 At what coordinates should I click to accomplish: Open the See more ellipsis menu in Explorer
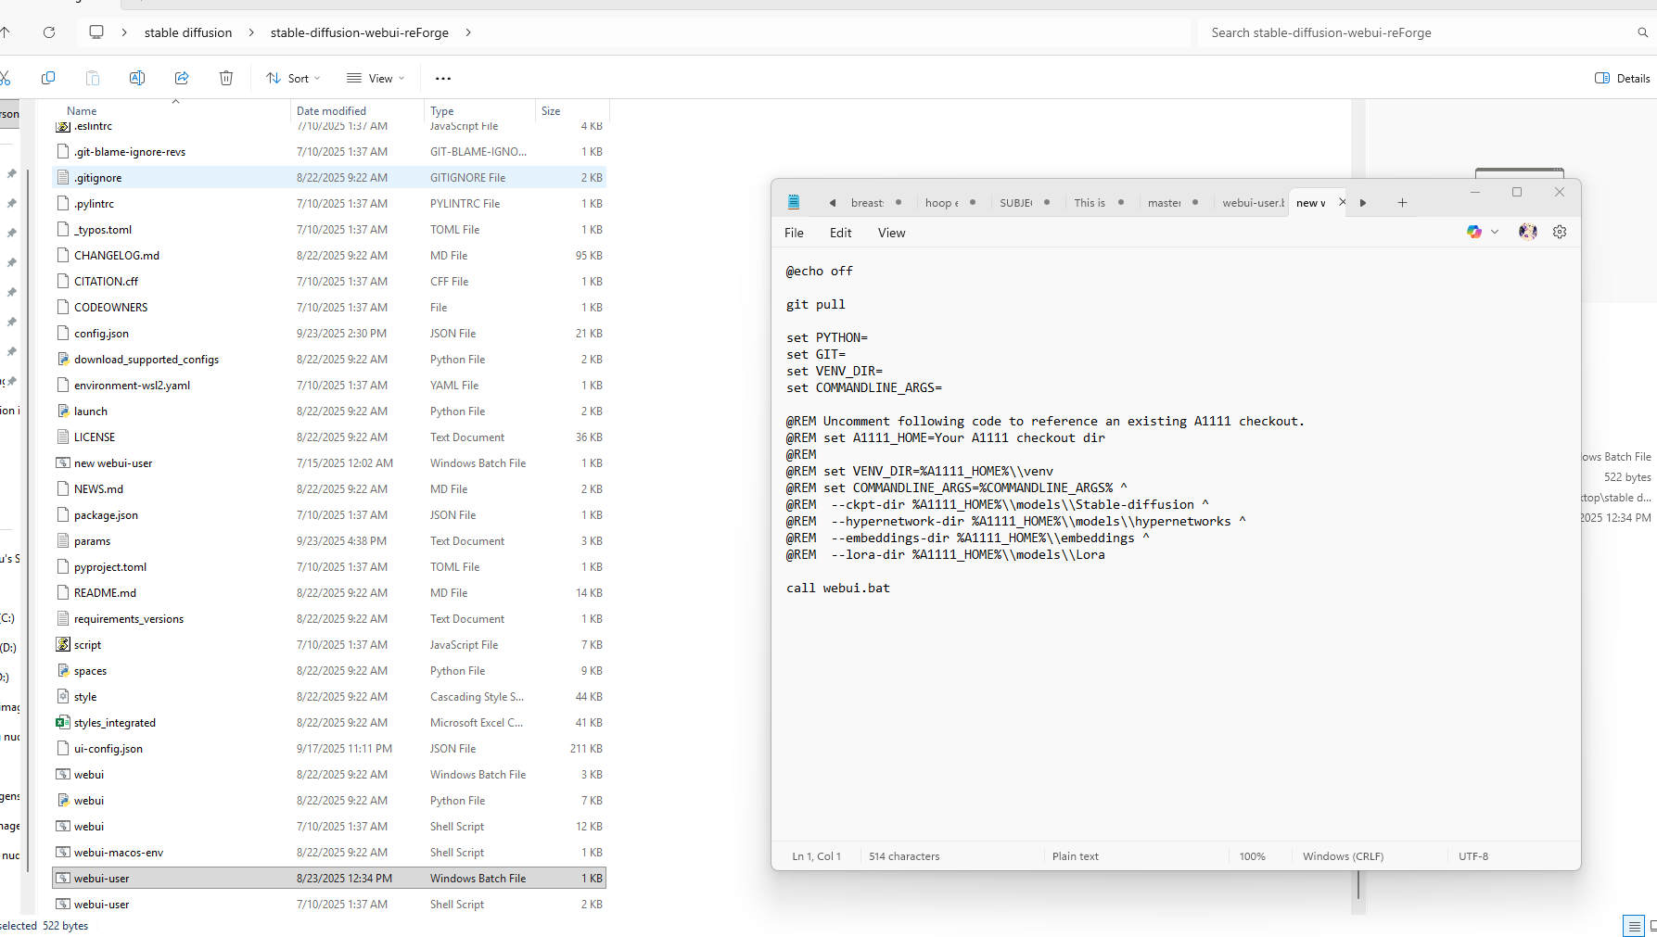pyautogui.click(x=443, y=79)
